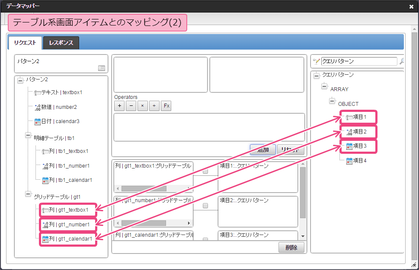Toggle the checkbox on the gt1_calendar1 mapping row
Viewport: 419px width, 270px height.
pos(205,239)
